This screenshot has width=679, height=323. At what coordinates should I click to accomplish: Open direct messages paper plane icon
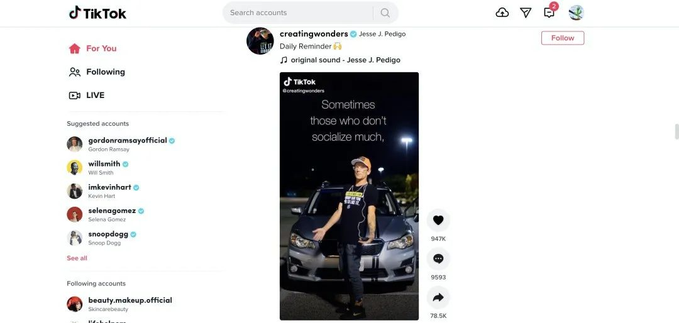click(525, 13)
